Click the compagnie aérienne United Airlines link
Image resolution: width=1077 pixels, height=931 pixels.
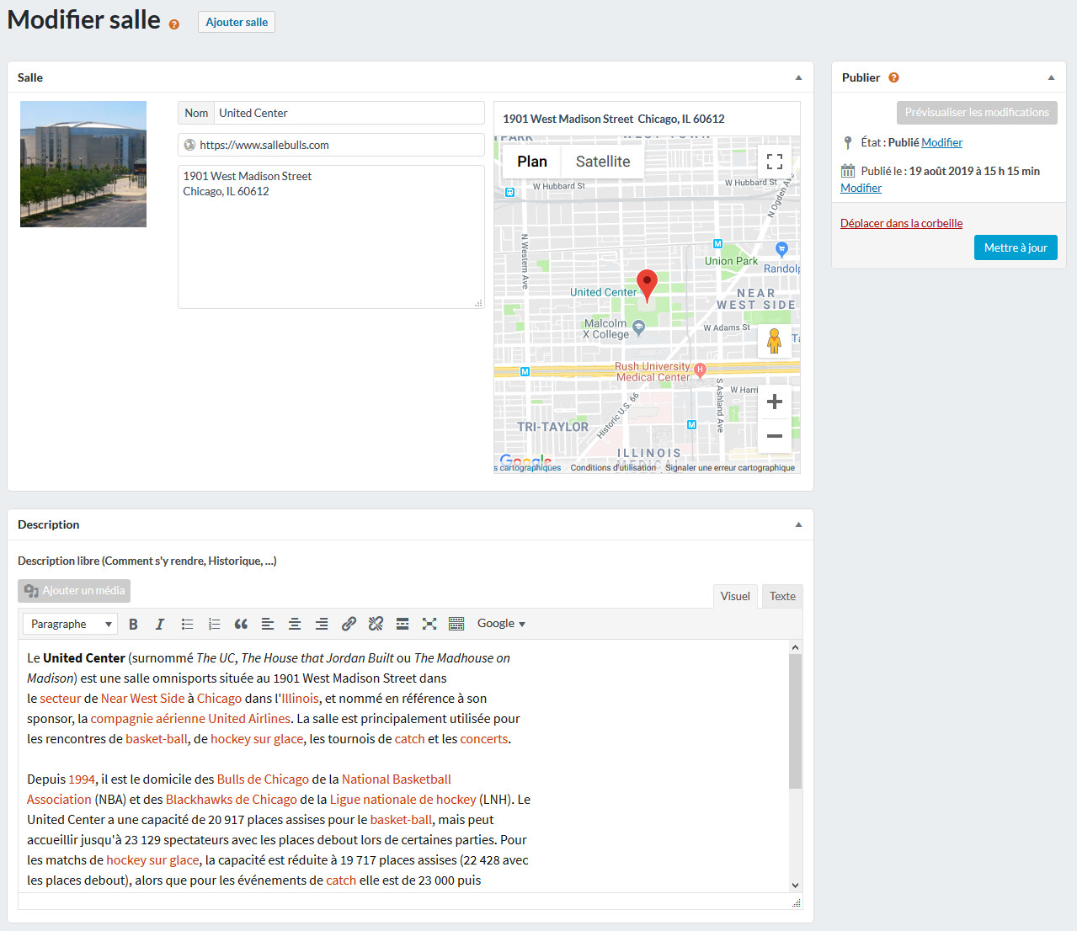tap(190, 719)
